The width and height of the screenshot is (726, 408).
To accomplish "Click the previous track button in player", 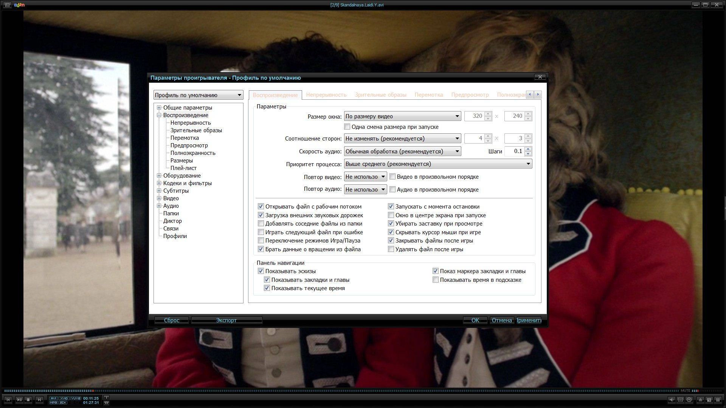I will click(8, 400).
